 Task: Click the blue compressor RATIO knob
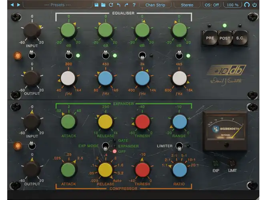tap(179, 170)
